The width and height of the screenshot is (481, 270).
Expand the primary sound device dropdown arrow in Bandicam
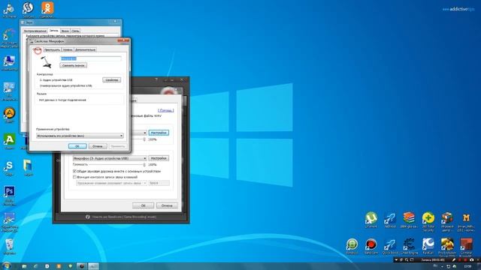(x=144, y=133)
